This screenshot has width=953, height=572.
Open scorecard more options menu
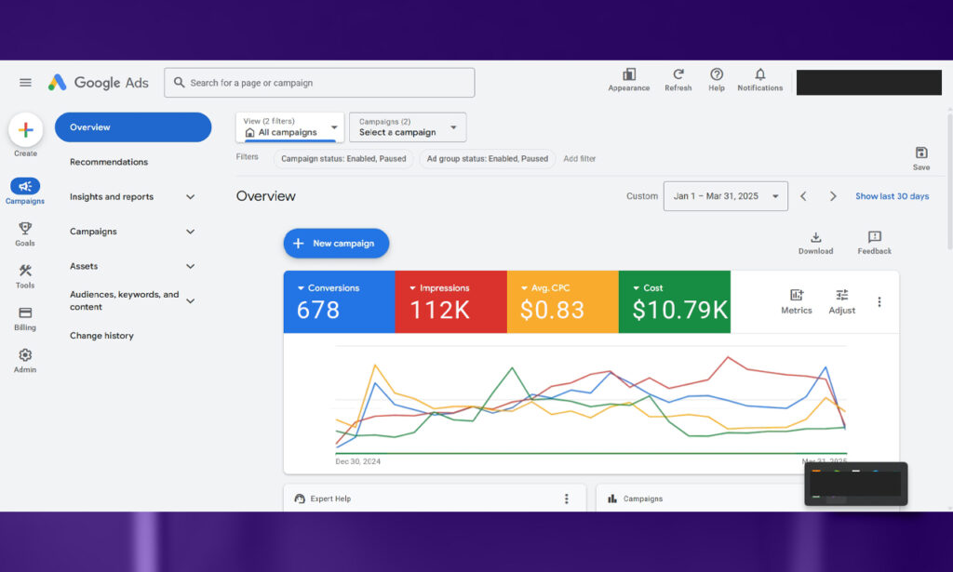point(879,301)
